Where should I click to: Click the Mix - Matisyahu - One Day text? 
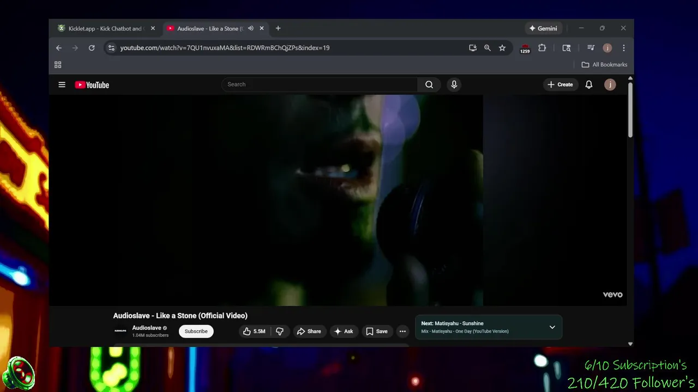point(465,332)
